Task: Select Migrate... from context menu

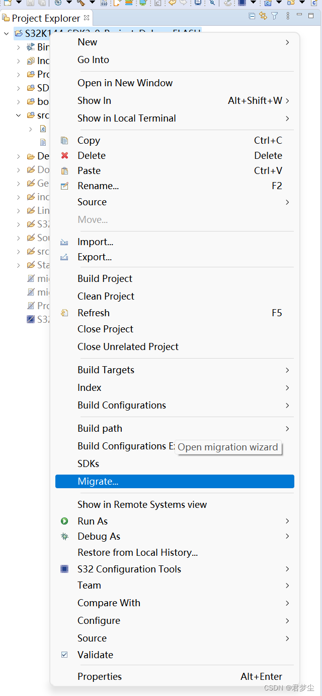Action: (98, 481)
